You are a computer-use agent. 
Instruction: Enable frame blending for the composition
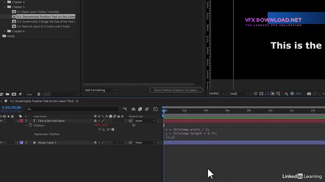[x=140, y=109]
